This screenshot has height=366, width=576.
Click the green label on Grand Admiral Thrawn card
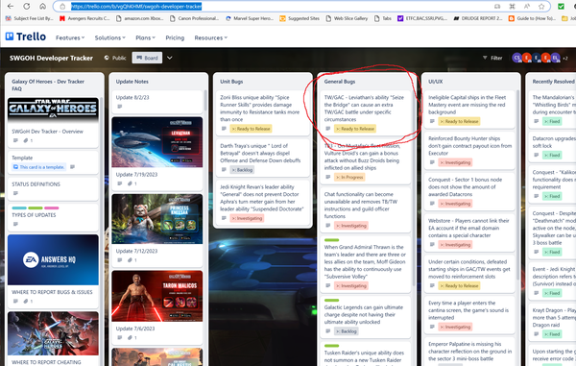click(x=332, y=240)
